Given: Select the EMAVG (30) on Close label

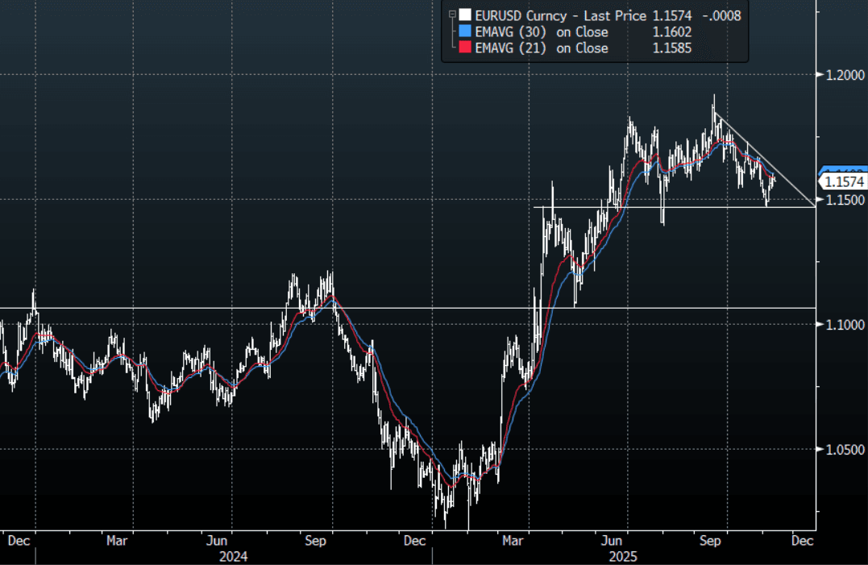Looking at the screenshot, I should tap(542, 32).
